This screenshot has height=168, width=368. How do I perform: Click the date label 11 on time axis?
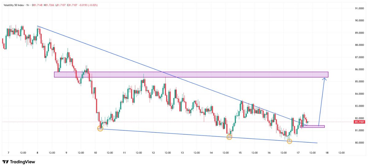click(x=124, y=152)
